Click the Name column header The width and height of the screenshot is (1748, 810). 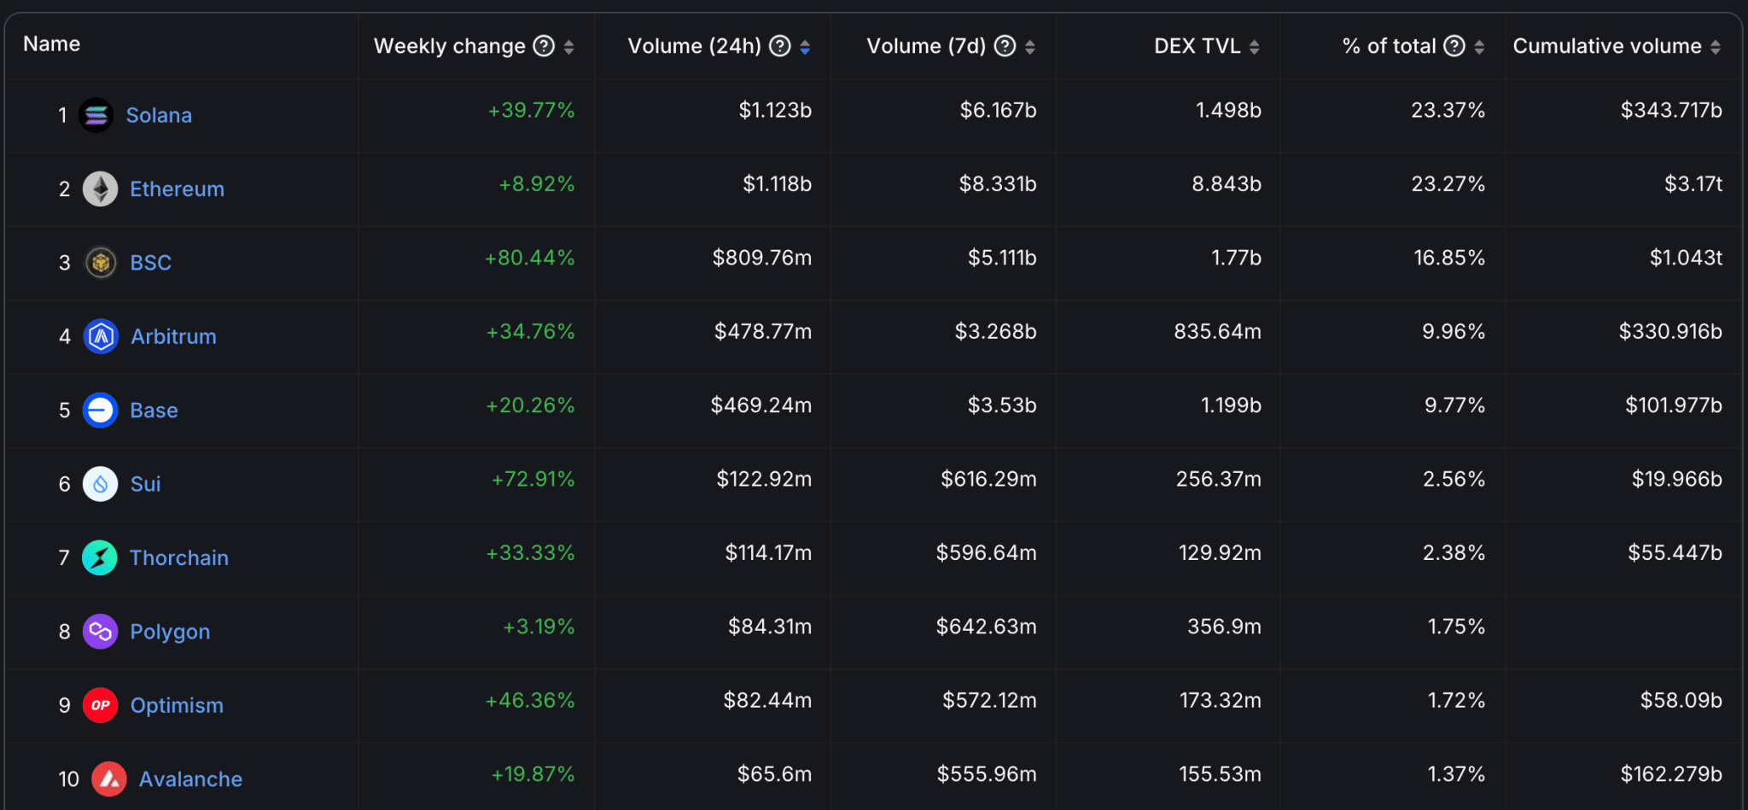51,44
